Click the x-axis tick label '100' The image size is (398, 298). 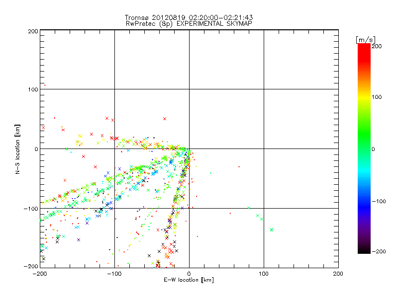pos(264,274)
